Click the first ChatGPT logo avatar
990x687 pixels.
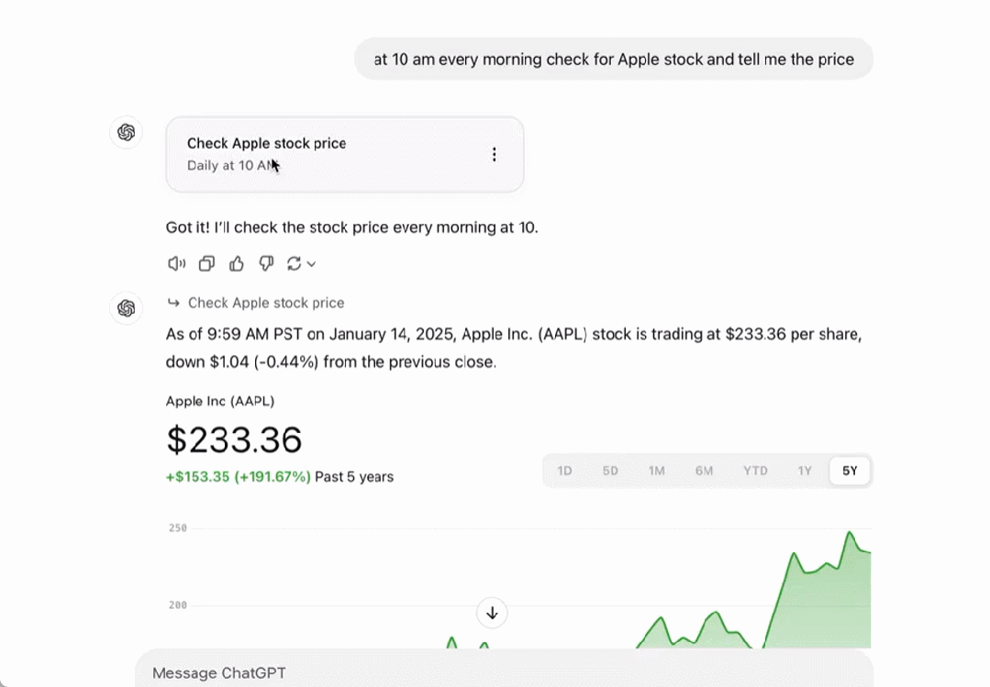tap(127, 132)
